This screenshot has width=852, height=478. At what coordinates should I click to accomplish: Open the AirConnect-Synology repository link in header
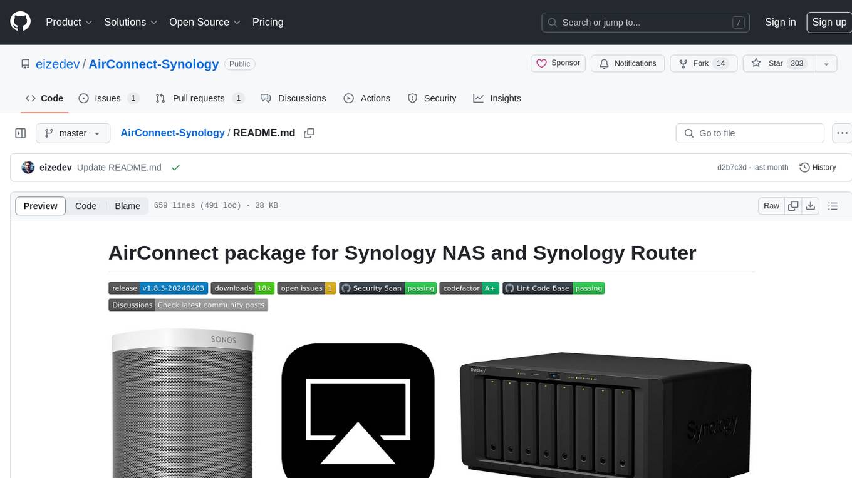[153, 64]
